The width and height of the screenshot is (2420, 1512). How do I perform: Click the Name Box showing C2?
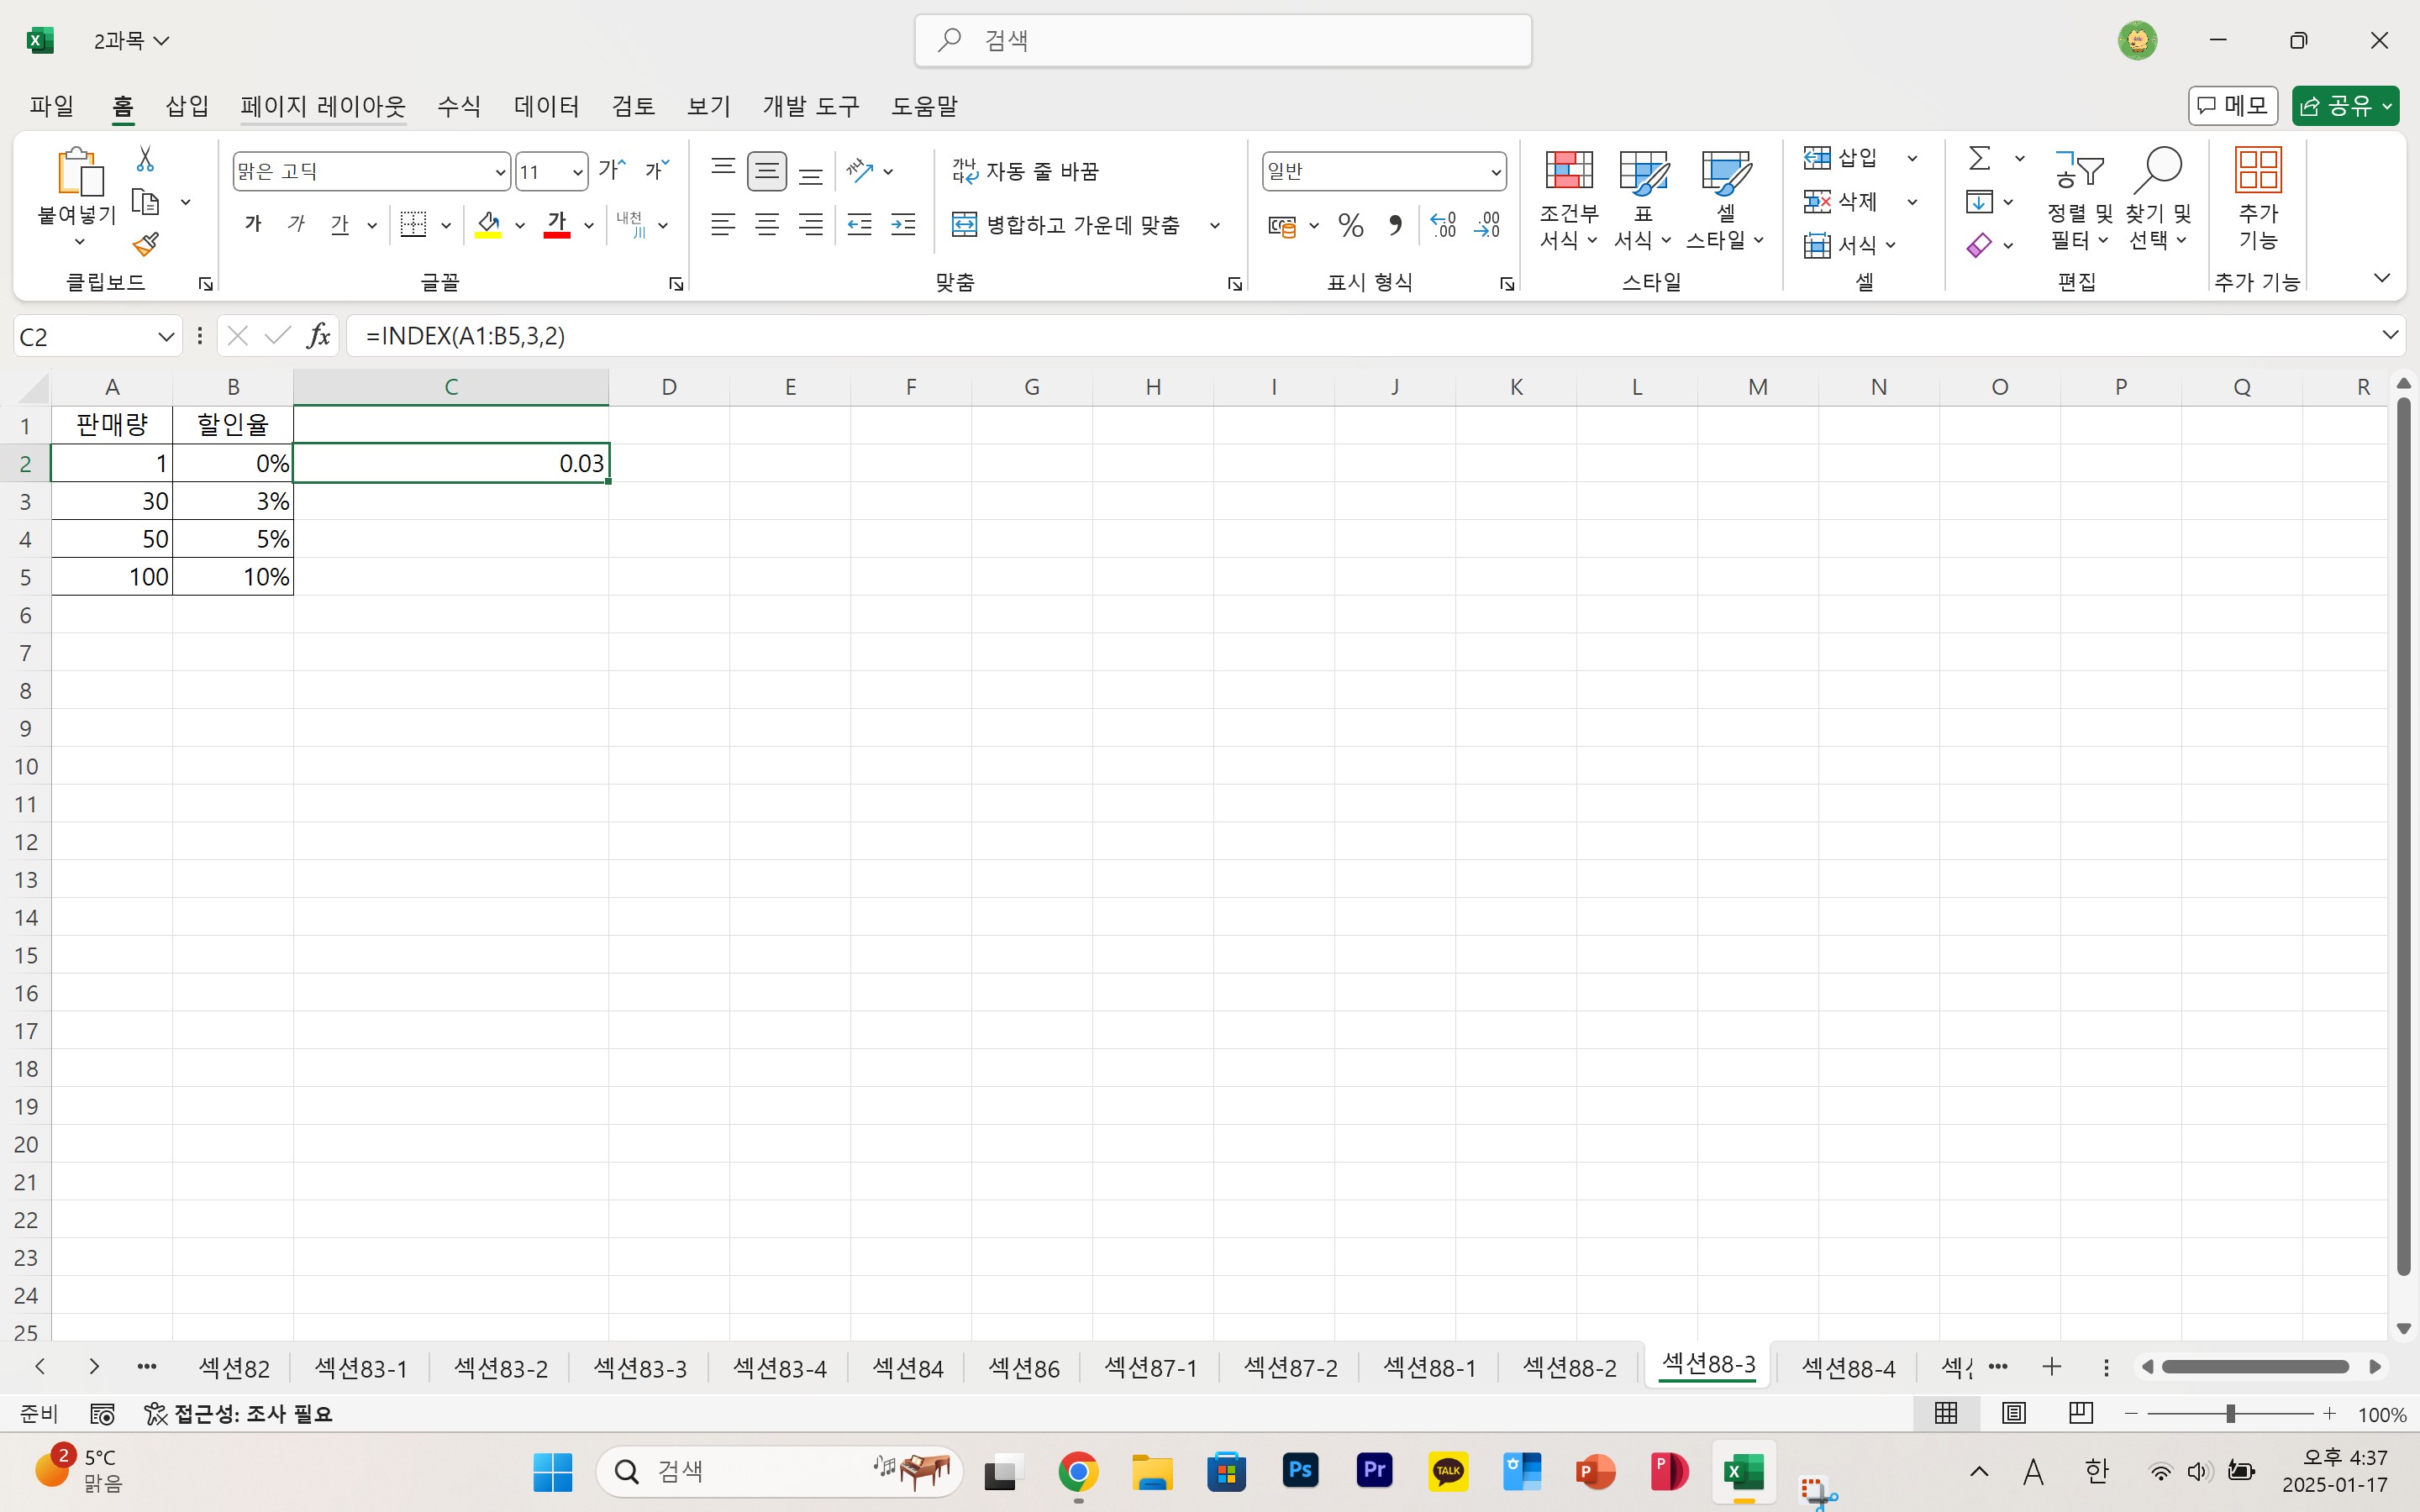(85, 336)
